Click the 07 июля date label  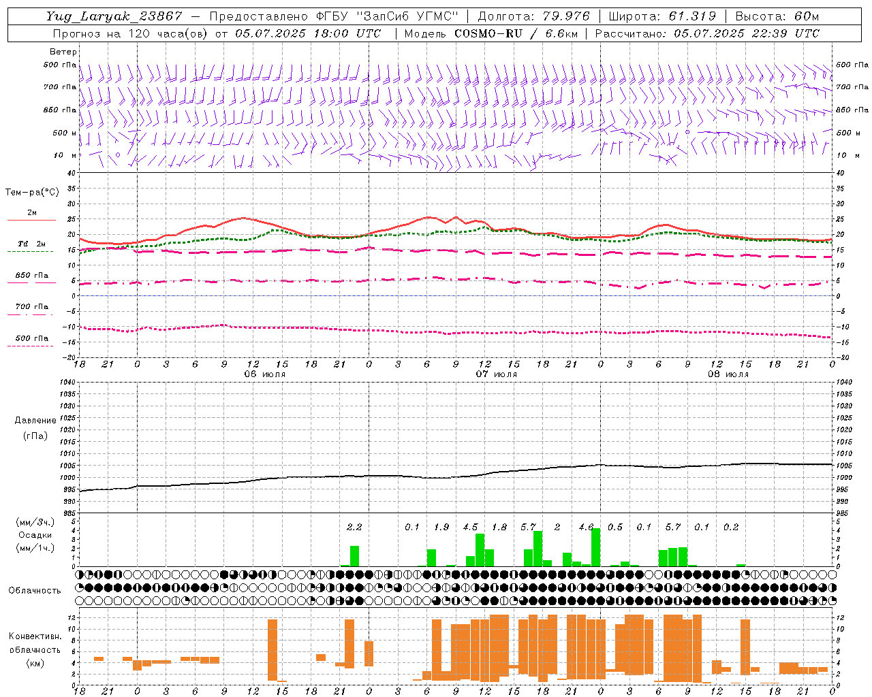pyautogui.click(x=497, y=374)
